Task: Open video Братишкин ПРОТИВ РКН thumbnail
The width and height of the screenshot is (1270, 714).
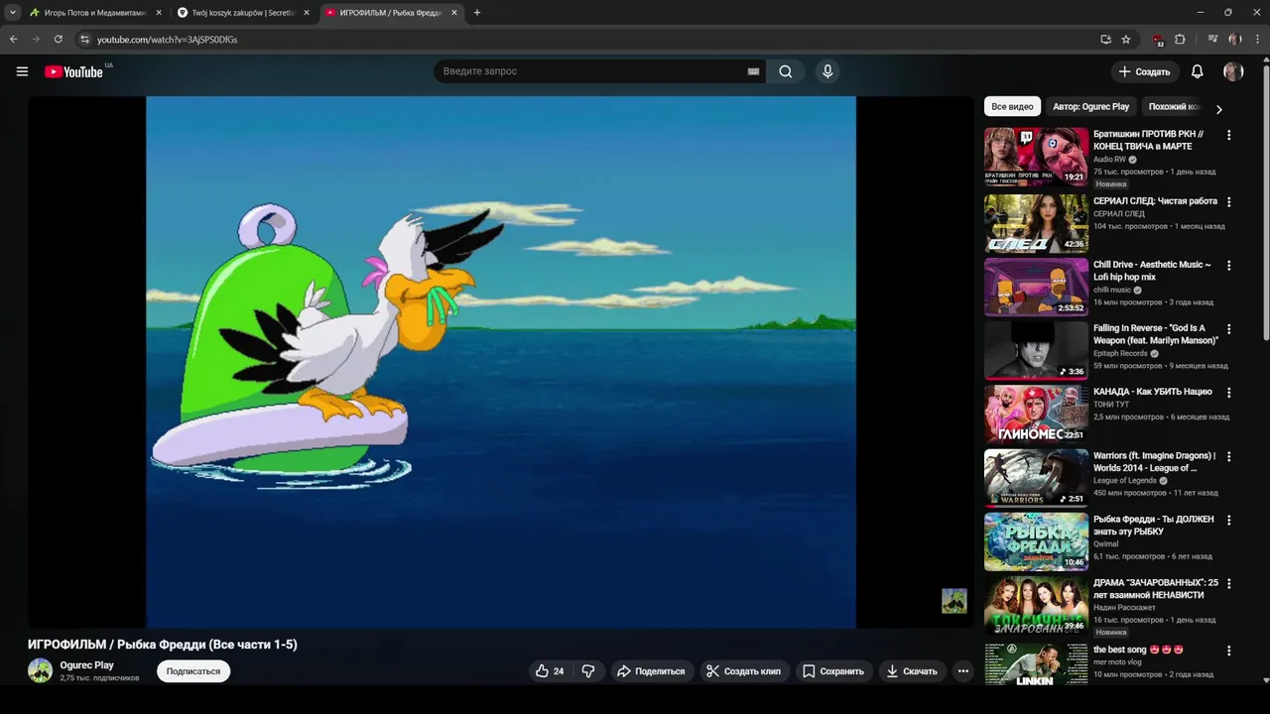Action: pyautogui.click(x=1036, y=157)
